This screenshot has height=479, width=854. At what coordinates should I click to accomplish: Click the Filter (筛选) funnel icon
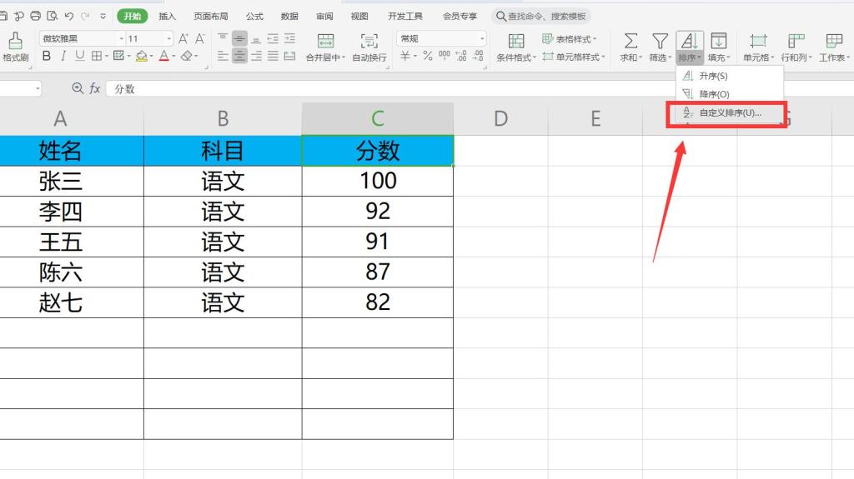[x=661, y=41]
